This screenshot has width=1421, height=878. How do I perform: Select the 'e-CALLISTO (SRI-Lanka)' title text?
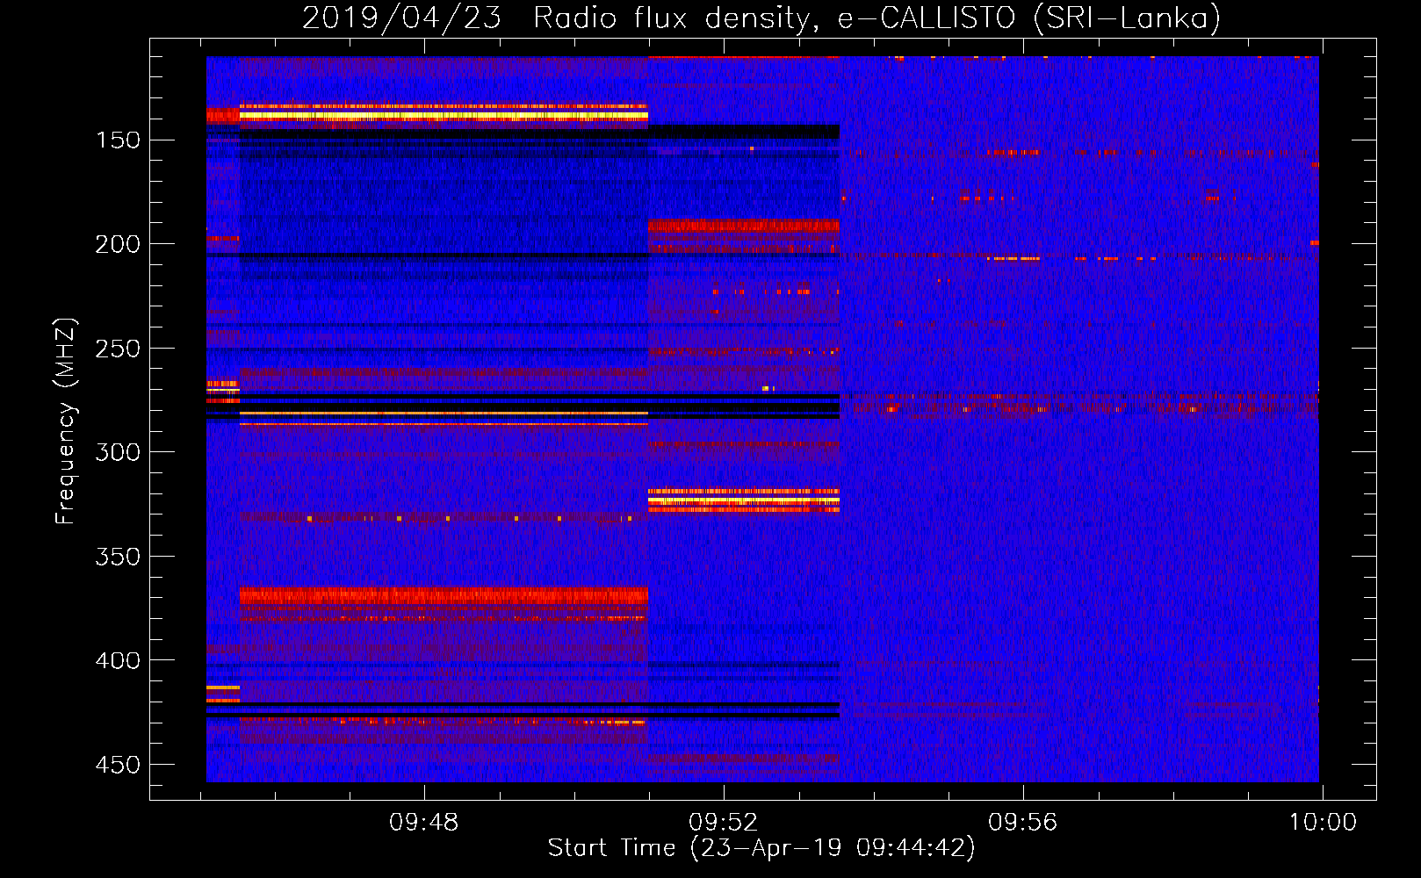pos(1028,18)
